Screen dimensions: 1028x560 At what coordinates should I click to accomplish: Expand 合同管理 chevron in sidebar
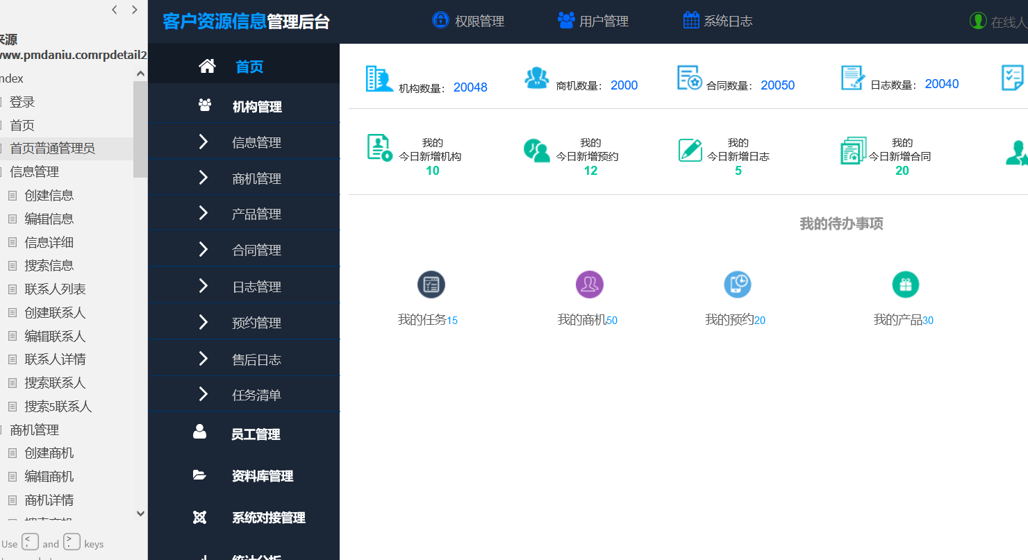pyautogui.click(x=203, y=249)
